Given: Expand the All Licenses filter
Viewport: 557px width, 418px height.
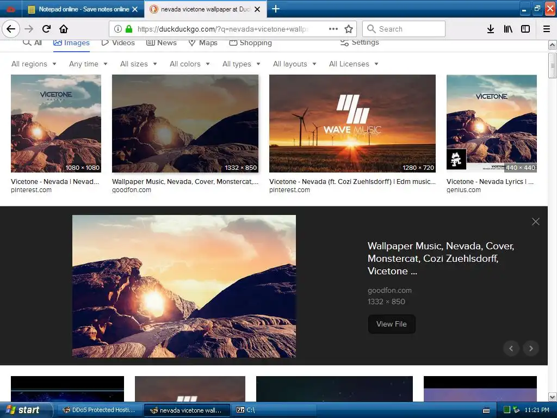Looking at the screenshot, I should pos(354,64).
